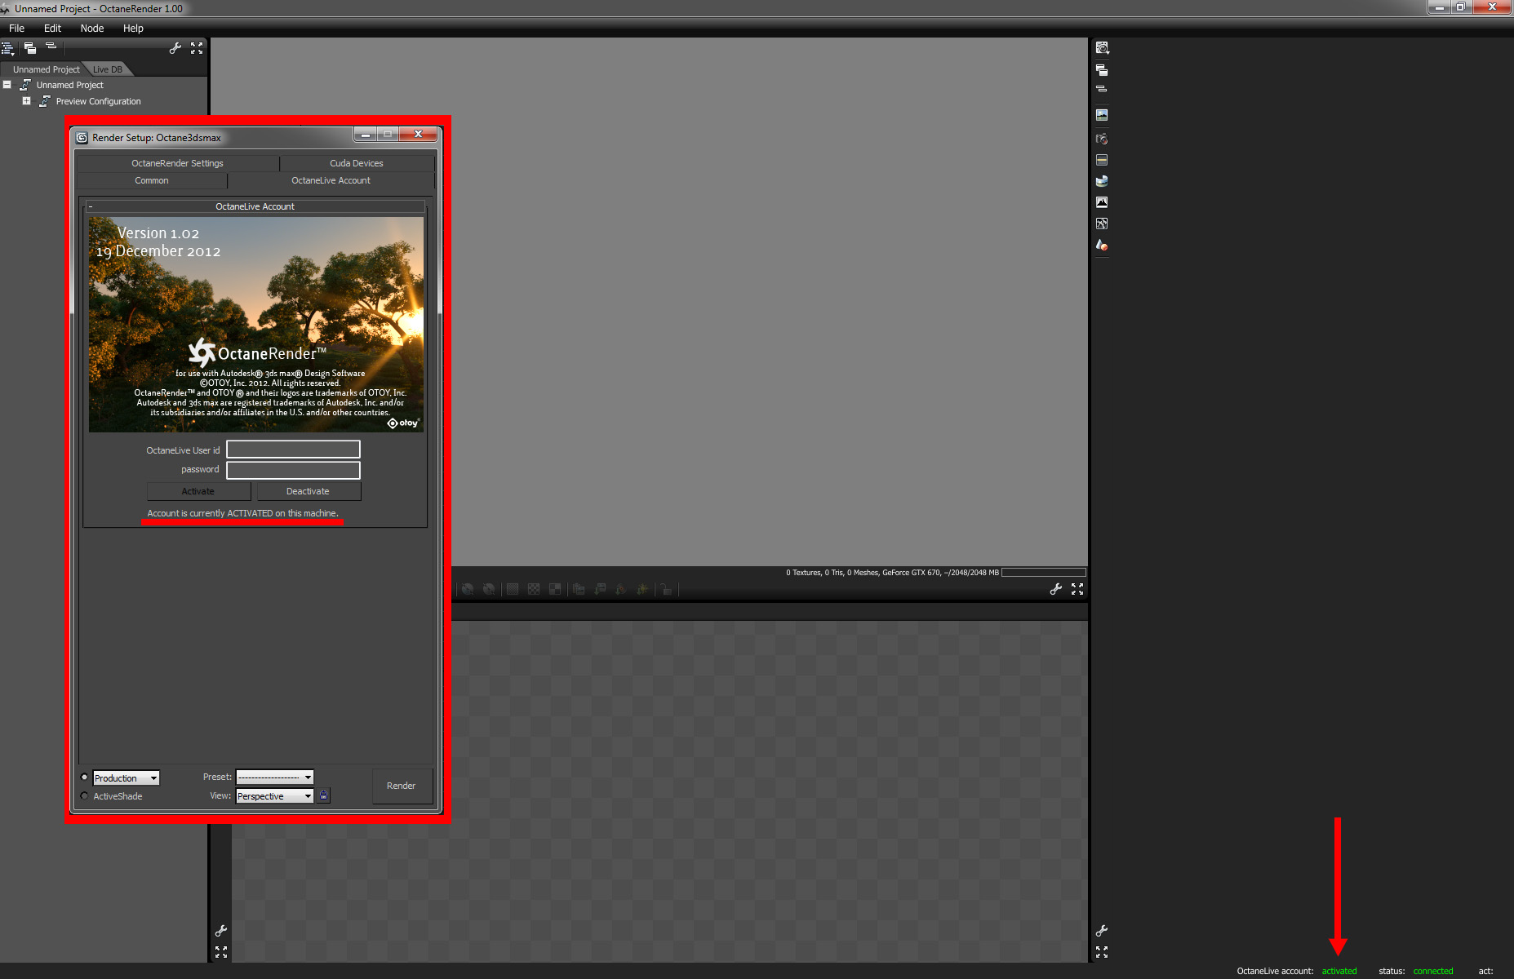
Task: Click the cracked texture icon in right toolbar
Action: click(1102, 224)
